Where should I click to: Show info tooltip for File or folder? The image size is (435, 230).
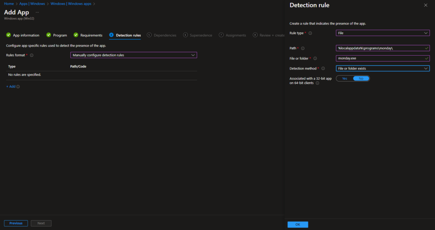[315, 59]
